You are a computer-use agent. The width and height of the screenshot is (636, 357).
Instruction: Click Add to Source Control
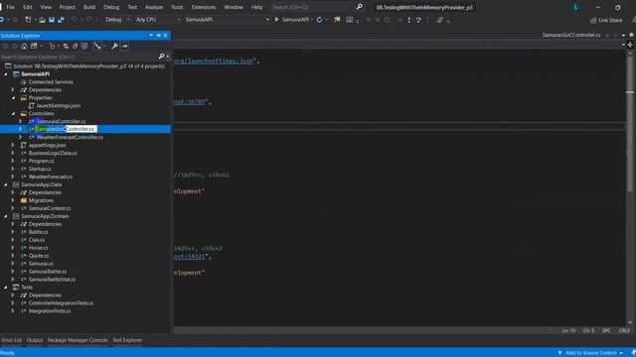click(x=590, y=353)
